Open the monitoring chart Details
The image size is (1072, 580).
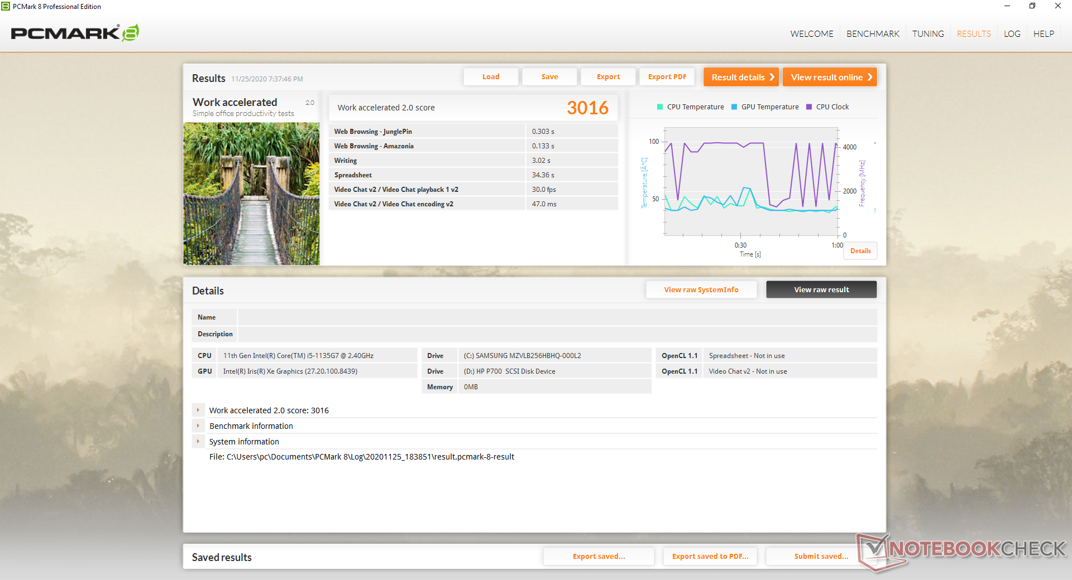coord(860,251)
